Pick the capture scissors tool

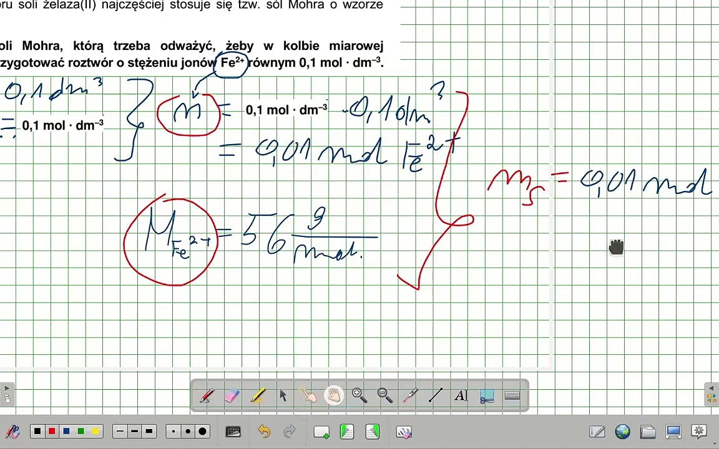[x=487, y=396]
